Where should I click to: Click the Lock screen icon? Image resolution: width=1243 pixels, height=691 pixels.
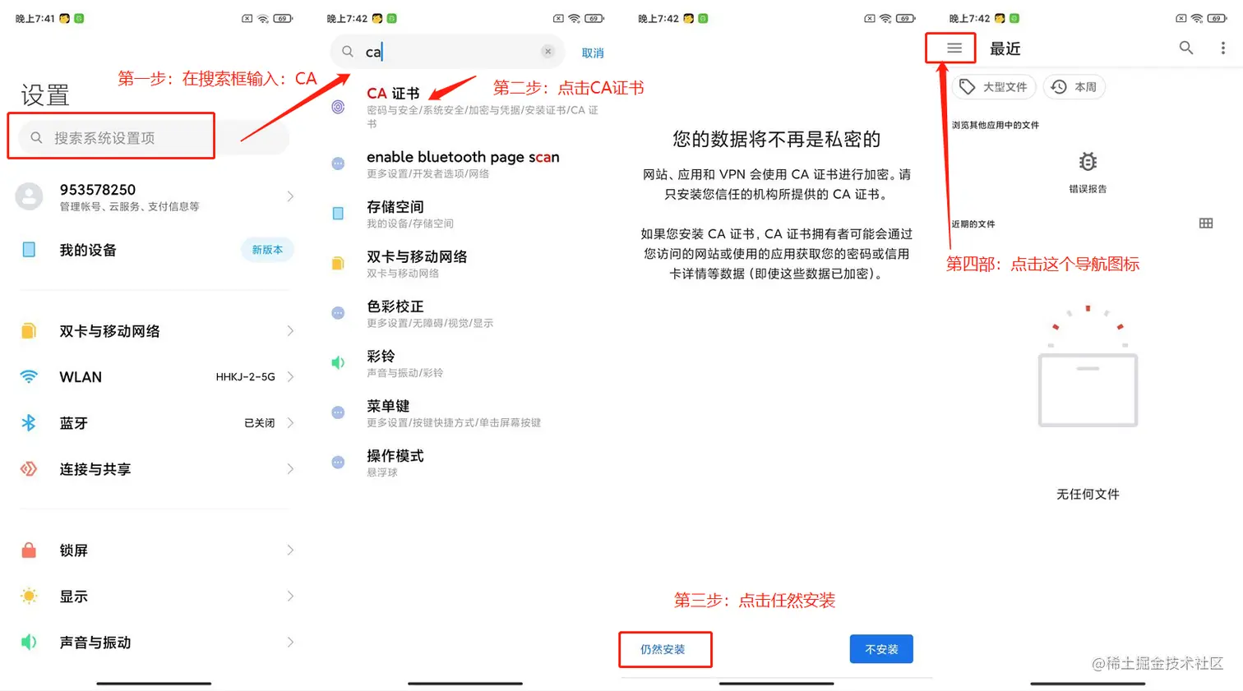(x=29, y=550)
